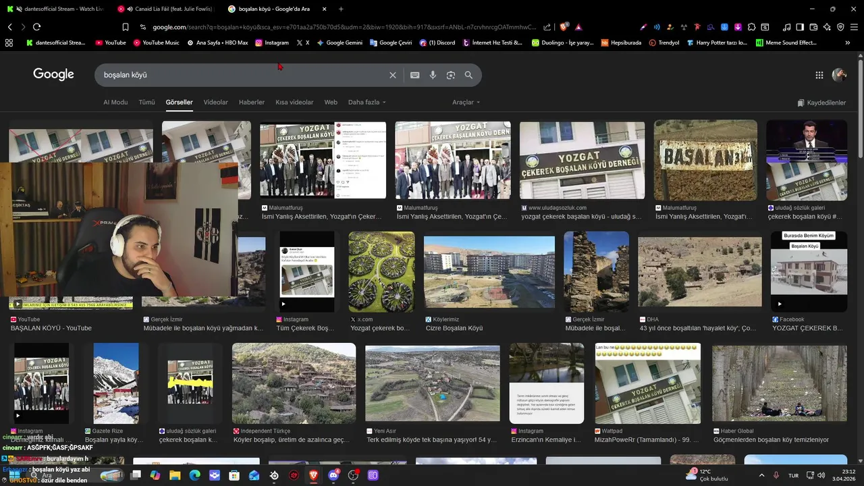The width and height of the screenshot is (864, 486).
Task: Show hidden system tray icons
Action: pos(762,475)
